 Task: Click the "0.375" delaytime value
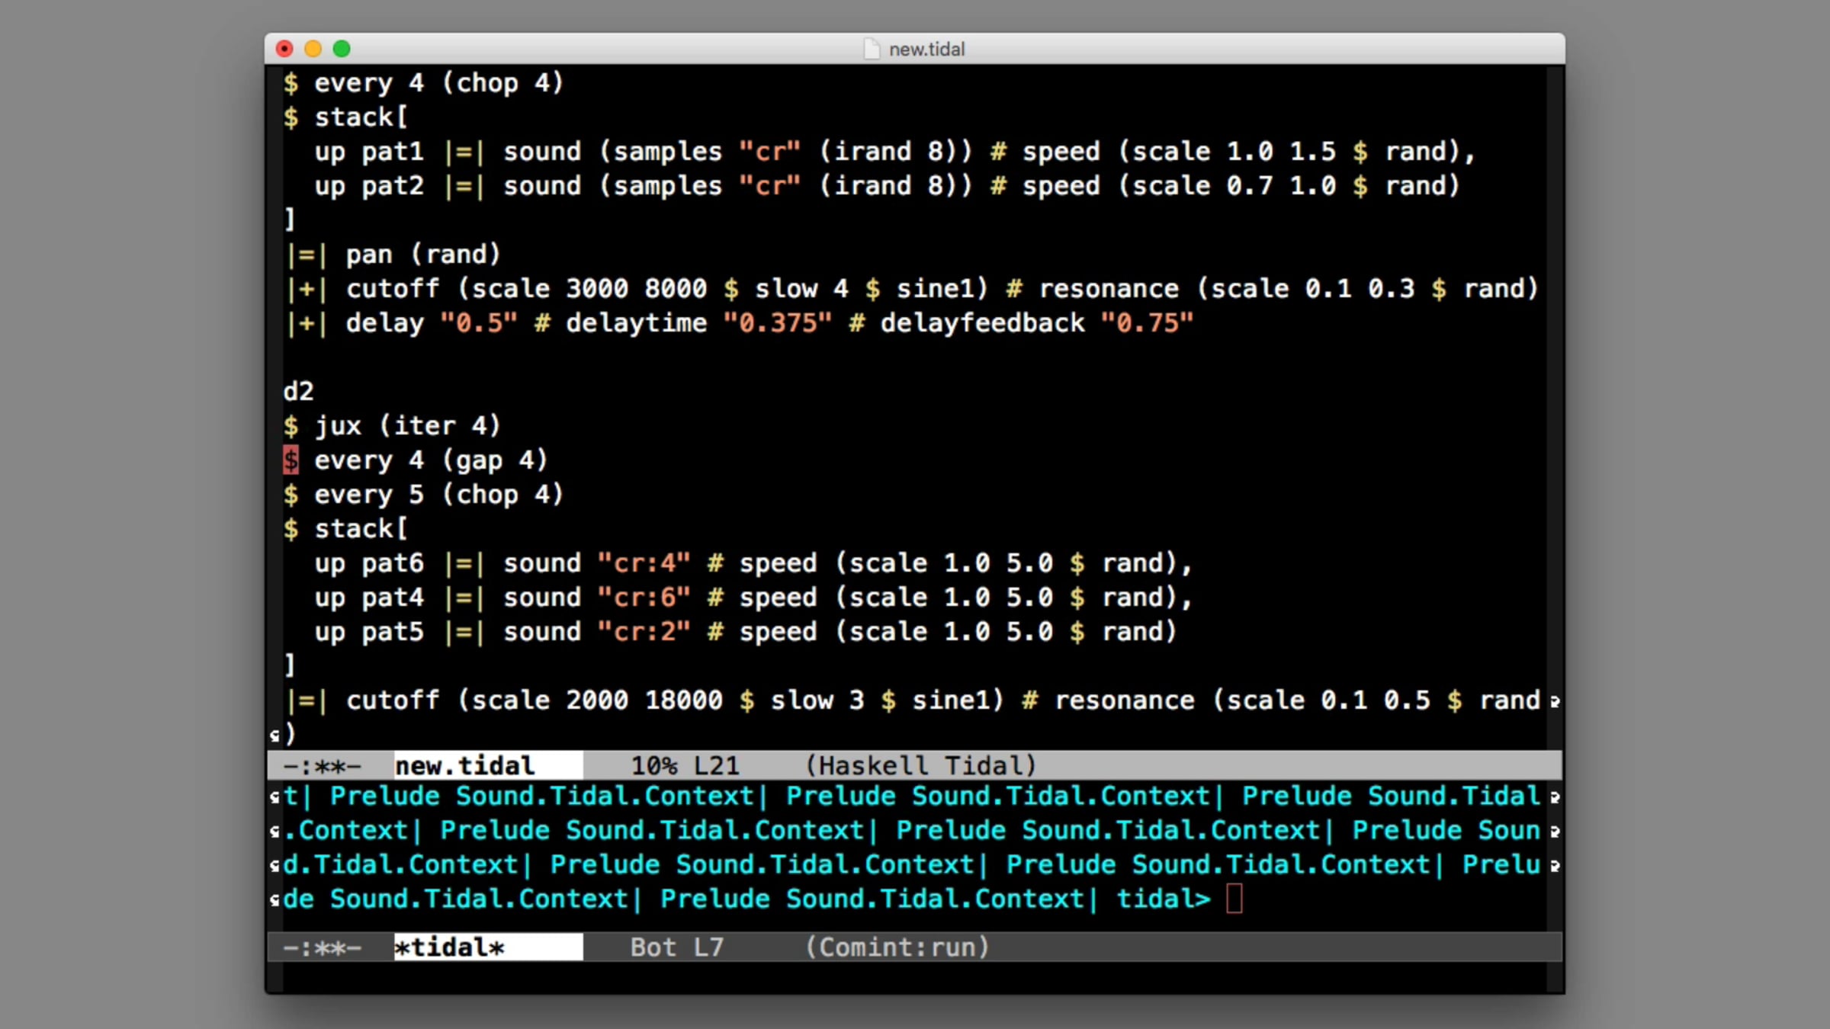(x=777, y=323)
